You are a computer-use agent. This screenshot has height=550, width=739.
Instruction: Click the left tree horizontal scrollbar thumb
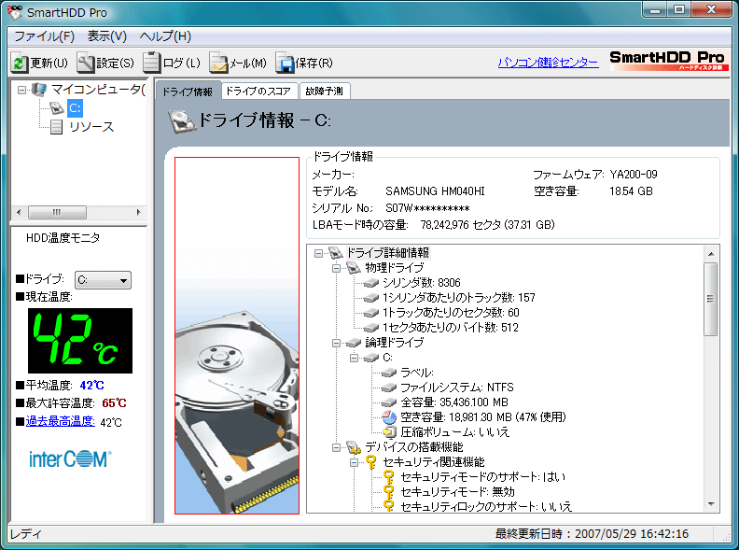(x=57, y=212)
